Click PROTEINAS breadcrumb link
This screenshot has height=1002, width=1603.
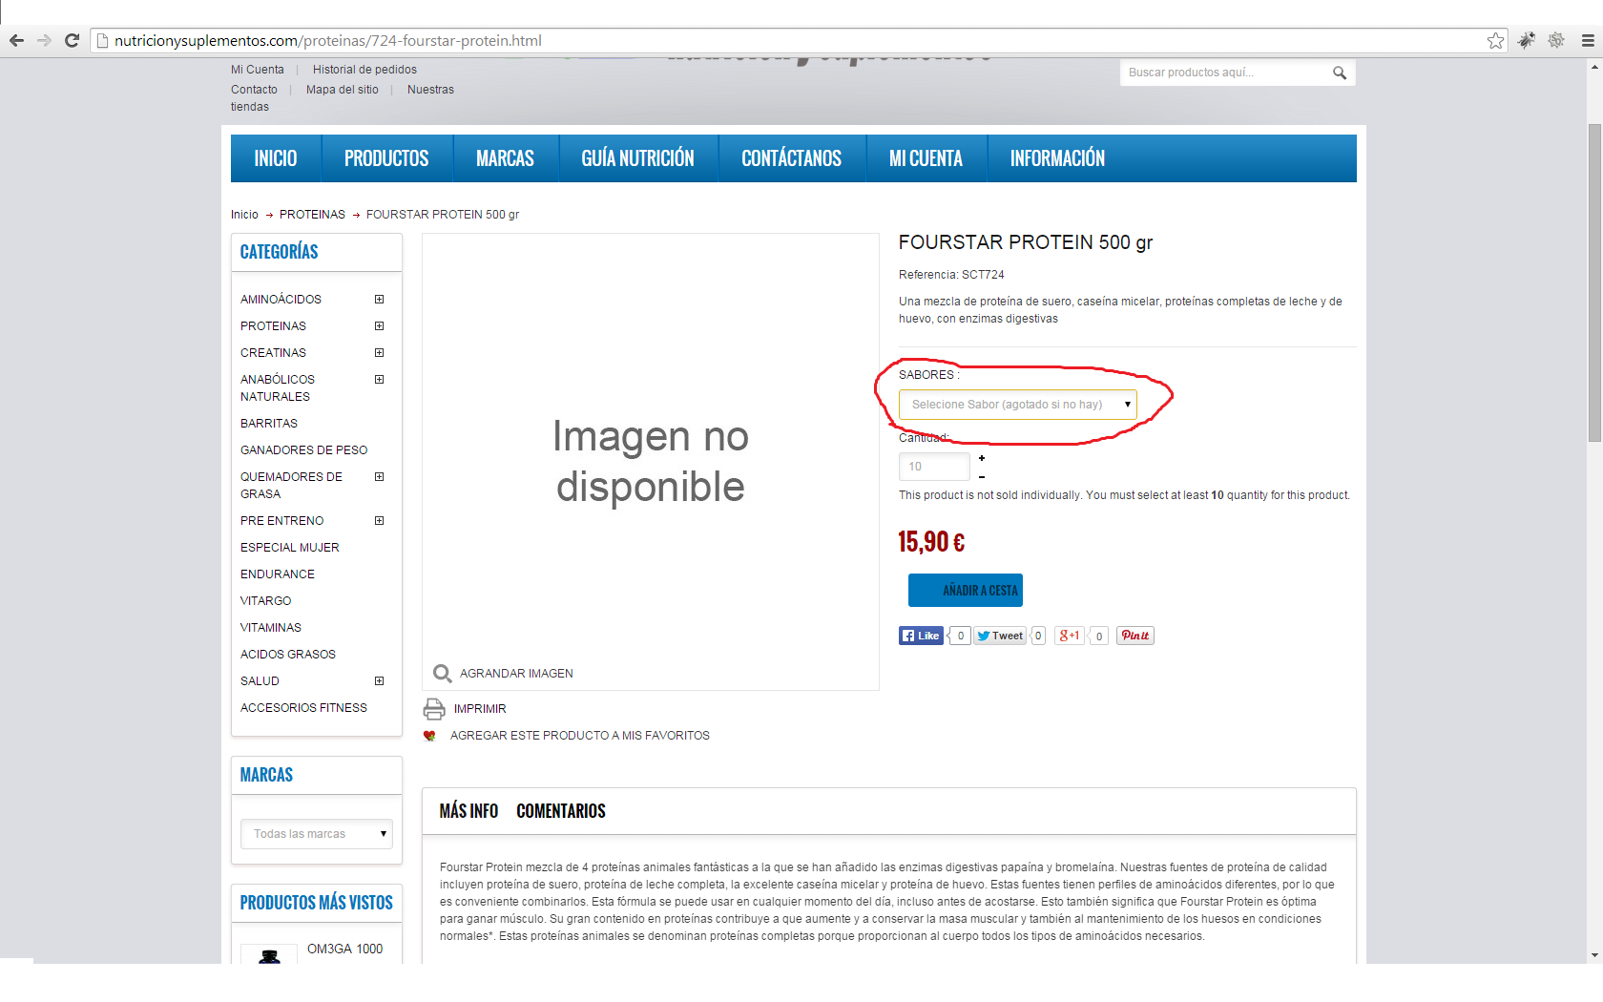[x=312, y=215]
